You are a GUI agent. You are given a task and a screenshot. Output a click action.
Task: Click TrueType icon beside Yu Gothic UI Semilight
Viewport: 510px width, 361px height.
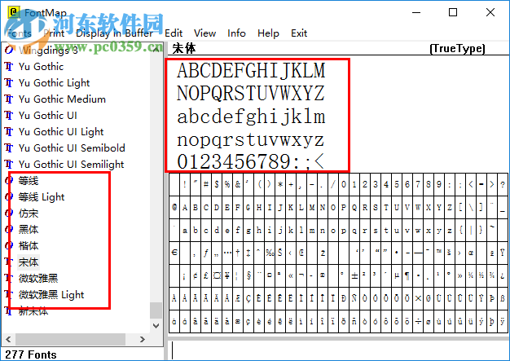[9, 165]
